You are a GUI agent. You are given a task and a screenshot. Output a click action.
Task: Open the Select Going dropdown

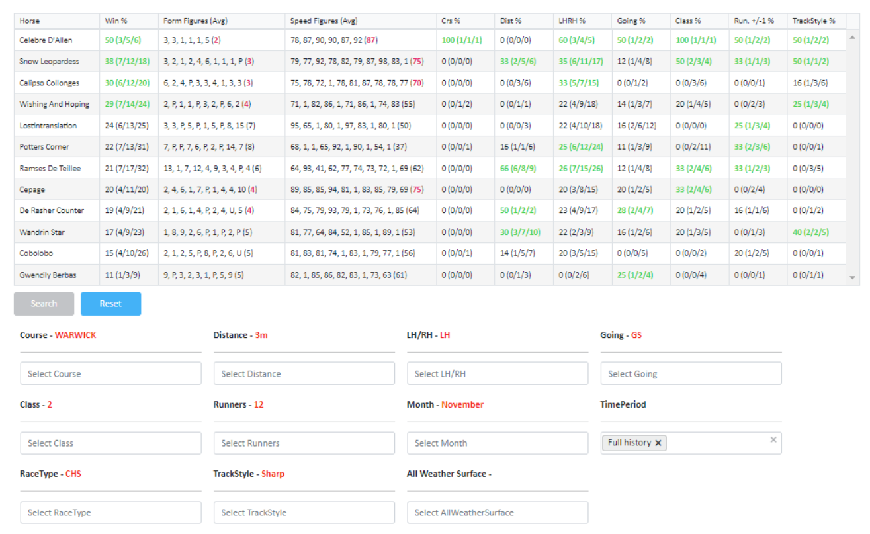(691, 373)
